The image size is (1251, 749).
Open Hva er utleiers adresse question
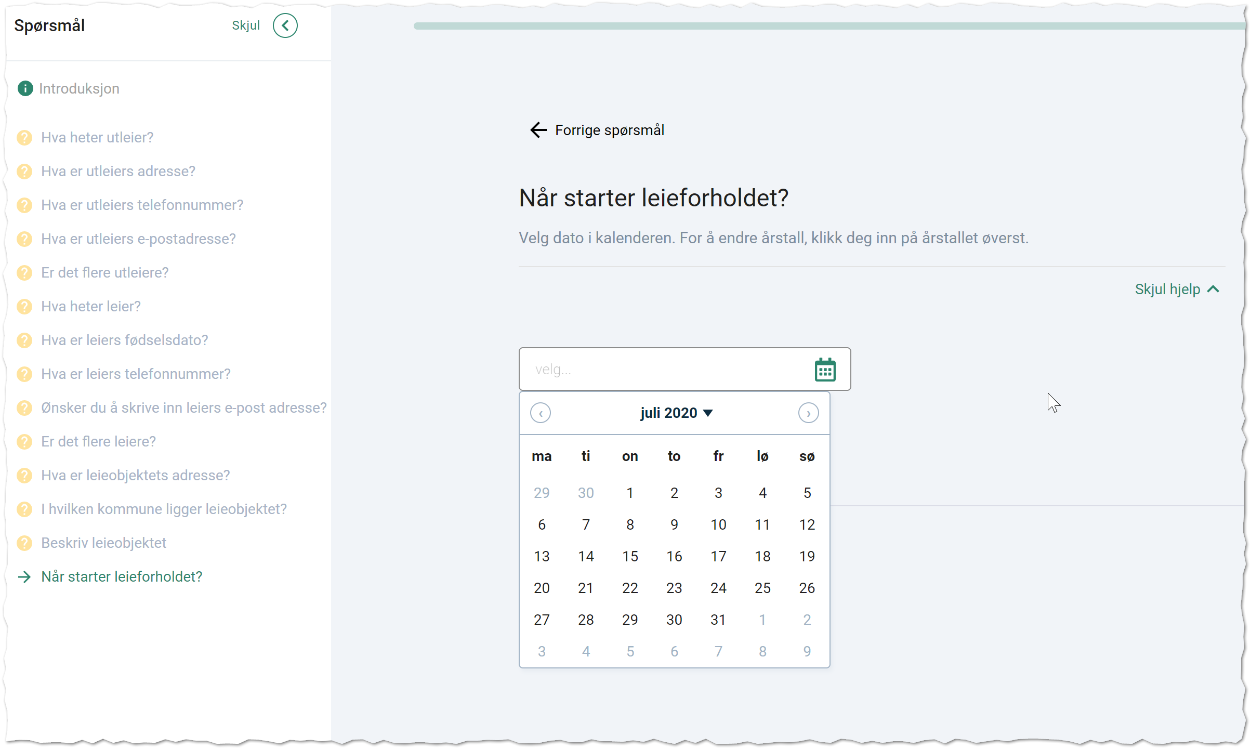coord(118,172)
